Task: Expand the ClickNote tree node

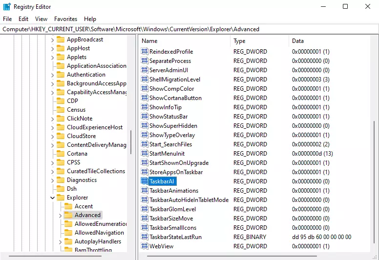Action: pos(52,119)
